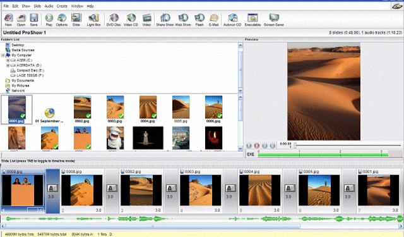Select Media Sources in folders list
The image size is (404, 237).
pyautogui.click(x=23, y=50)
